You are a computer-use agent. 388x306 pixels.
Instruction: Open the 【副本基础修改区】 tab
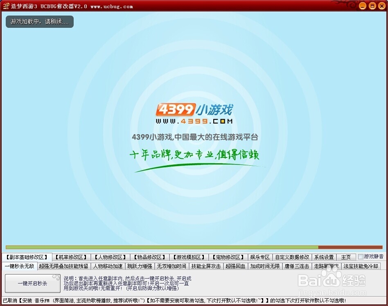[27, 257]
